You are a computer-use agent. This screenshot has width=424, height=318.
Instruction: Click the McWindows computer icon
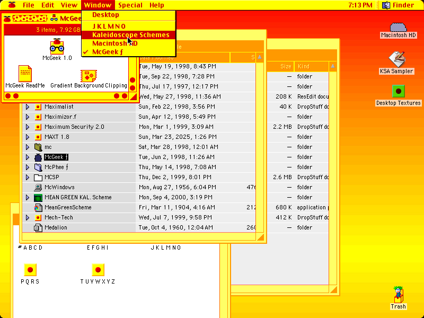coord(38,188)
